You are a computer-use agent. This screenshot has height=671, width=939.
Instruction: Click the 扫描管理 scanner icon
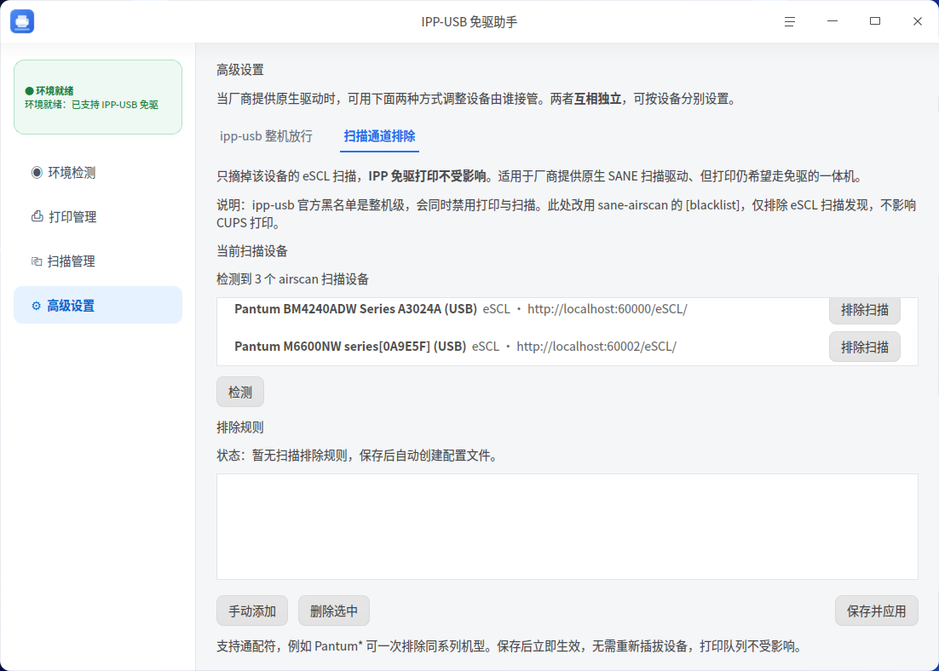click(x=37, y=261)
